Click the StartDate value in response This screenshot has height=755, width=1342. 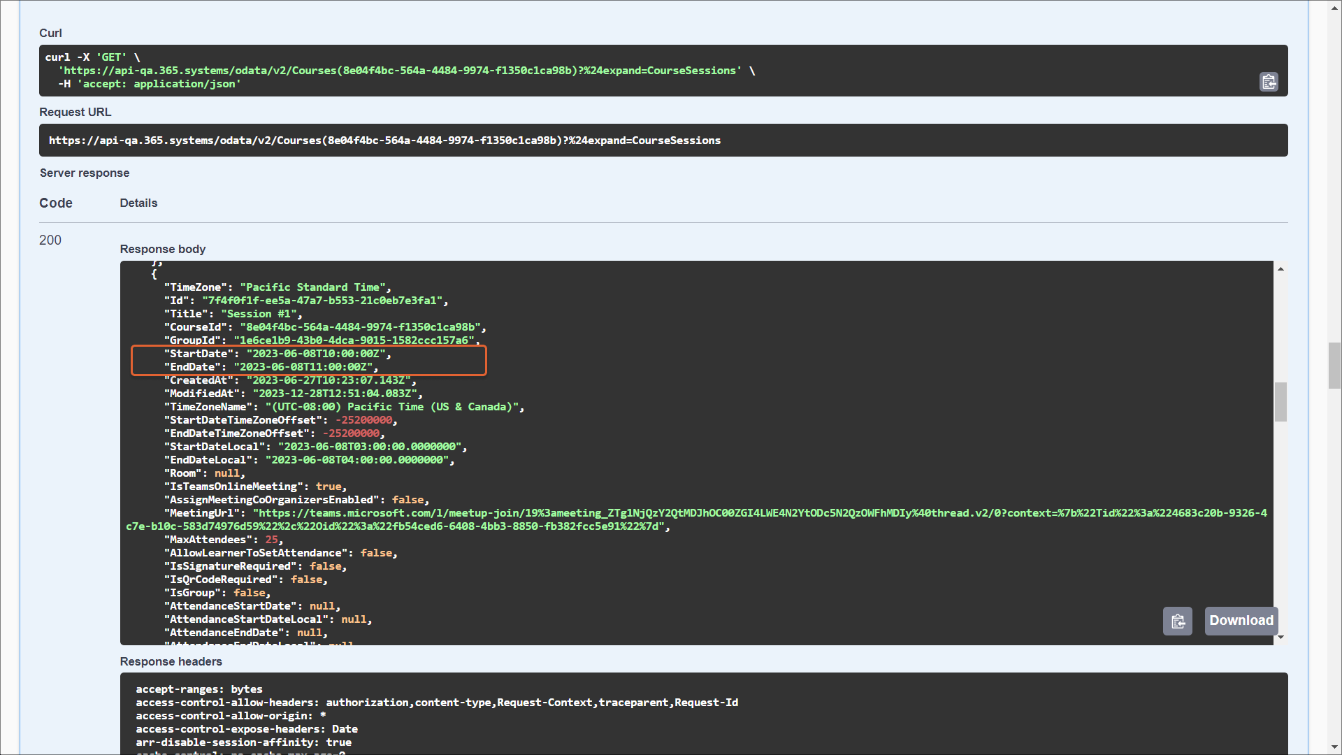[315, 354]
